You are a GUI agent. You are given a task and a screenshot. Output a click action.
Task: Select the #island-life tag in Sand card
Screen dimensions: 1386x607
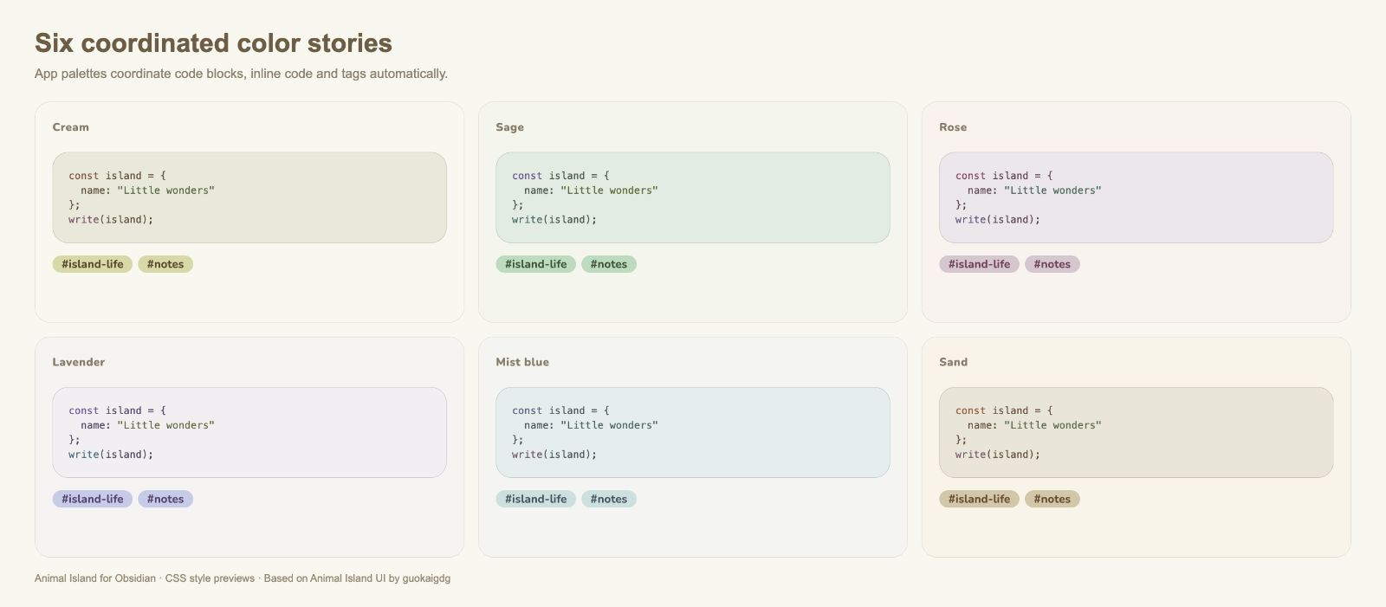point(980,499)
